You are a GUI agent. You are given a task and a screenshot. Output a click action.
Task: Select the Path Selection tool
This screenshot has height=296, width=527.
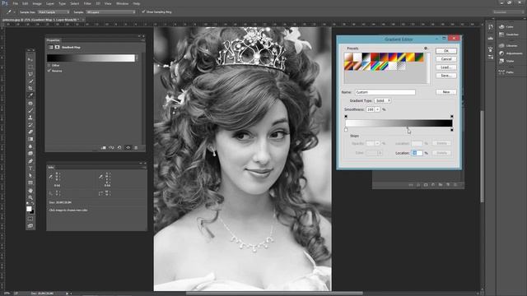[x=30, y=175]
